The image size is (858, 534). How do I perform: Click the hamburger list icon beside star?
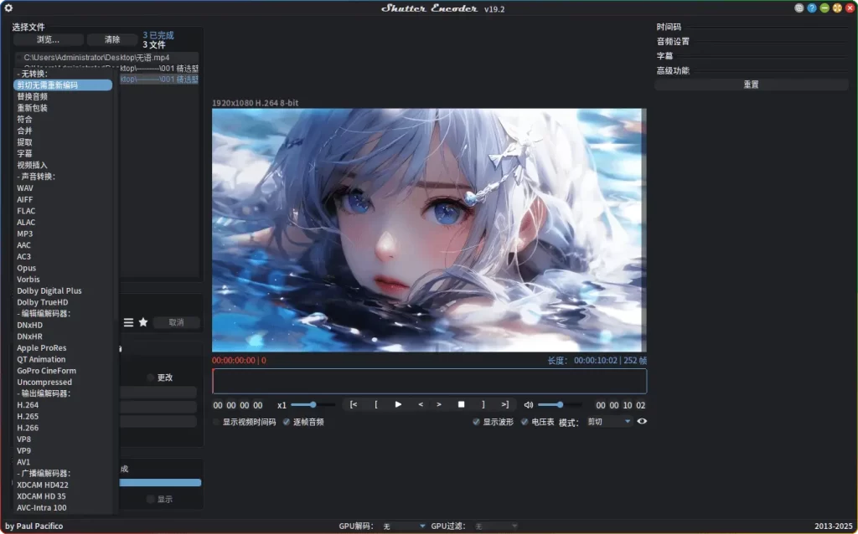128,322
